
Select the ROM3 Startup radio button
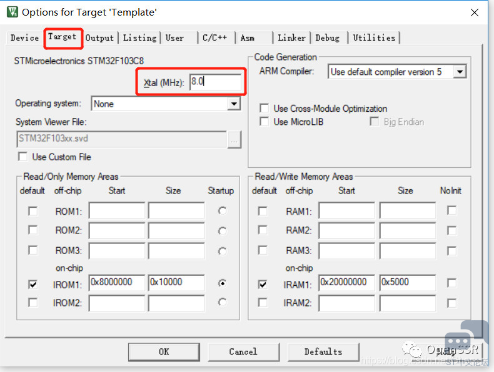tap(223, 251)
